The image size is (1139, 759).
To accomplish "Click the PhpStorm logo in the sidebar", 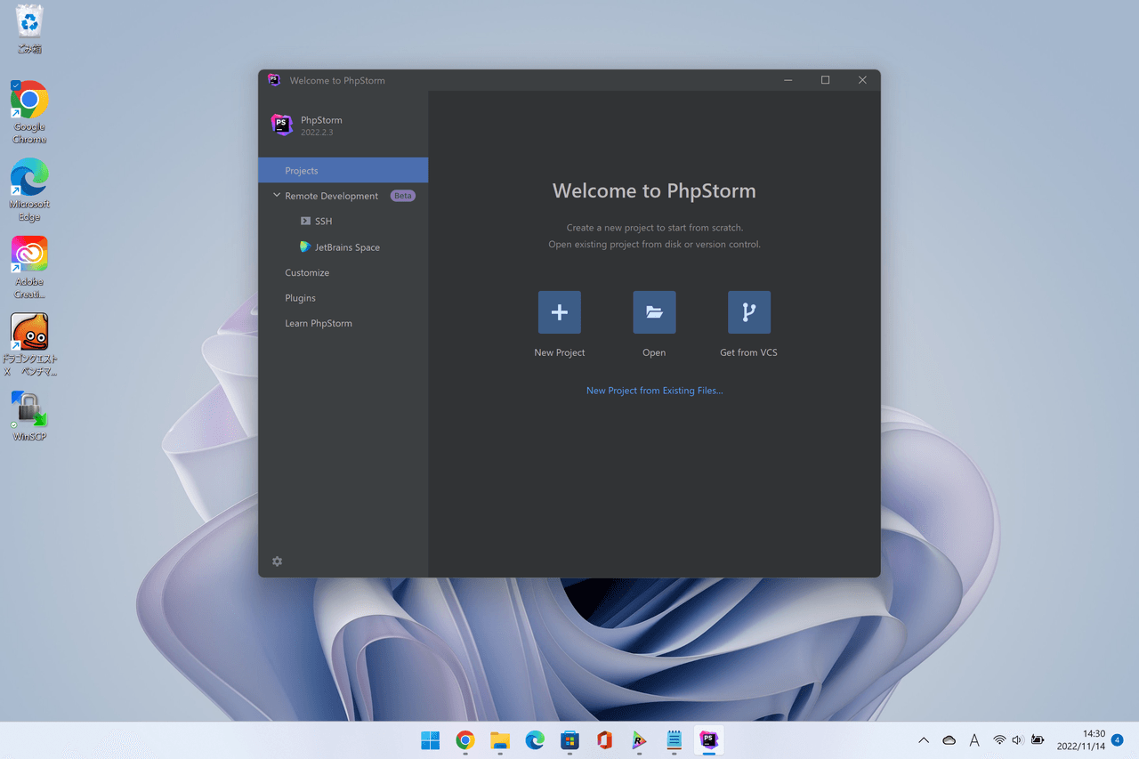I will [282, 125].
